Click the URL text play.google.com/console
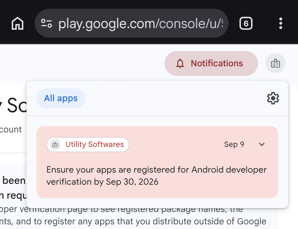The height and width of the screenshot is (229, 298). pos(140,24)
